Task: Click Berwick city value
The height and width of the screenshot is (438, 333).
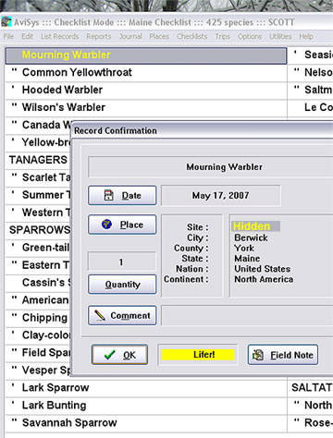Action: tap(251, 237)
